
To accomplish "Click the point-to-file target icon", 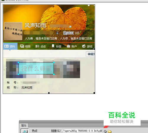I will coord(105,131).
